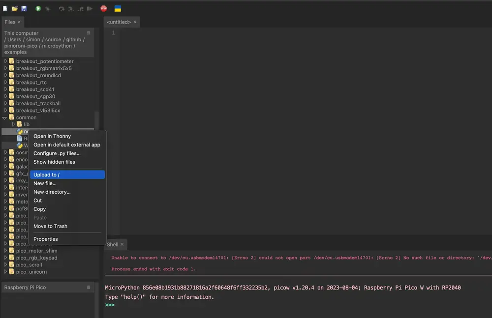This screenshot has width=492, height=318.
Task: Start the debugger with the bug icon
Action: click(48, 8)
